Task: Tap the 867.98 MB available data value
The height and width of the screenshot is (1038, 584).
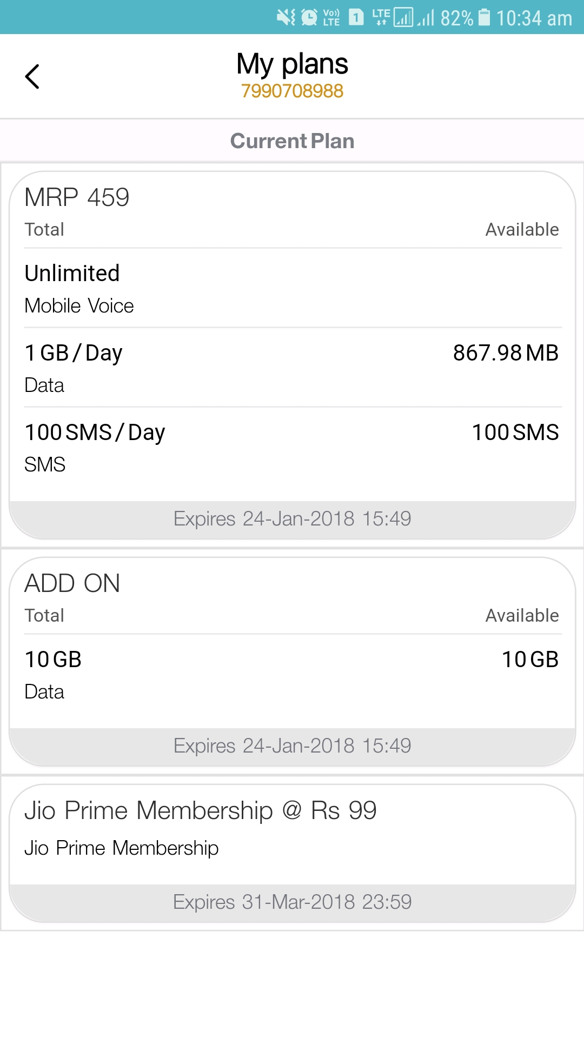Action: [x=506, y=353]
